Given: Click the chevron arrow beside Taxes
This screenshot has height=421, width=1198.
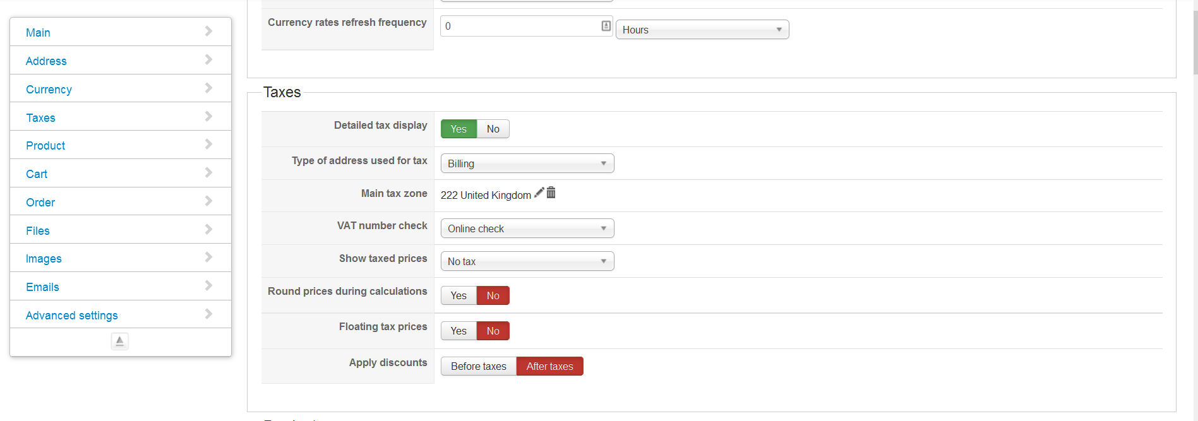Looking at the screenshot, I should tap(208, 117).
